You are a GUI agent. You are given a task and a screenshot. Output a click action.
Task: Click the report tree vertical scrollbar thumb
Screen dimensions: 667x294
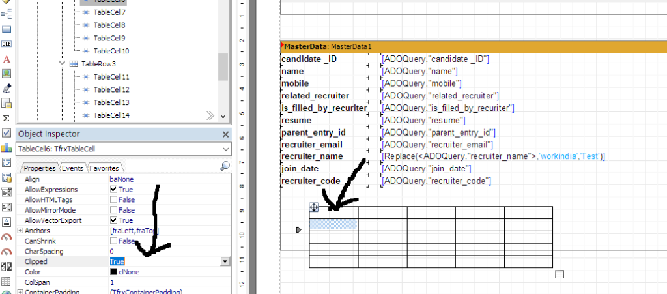(x=223, y=67)
